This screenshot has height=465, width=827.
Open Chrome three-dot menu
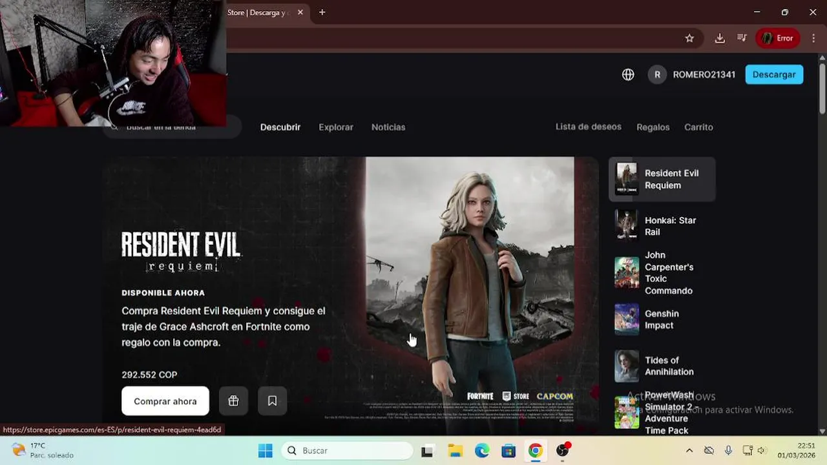[x=813, y=38]
